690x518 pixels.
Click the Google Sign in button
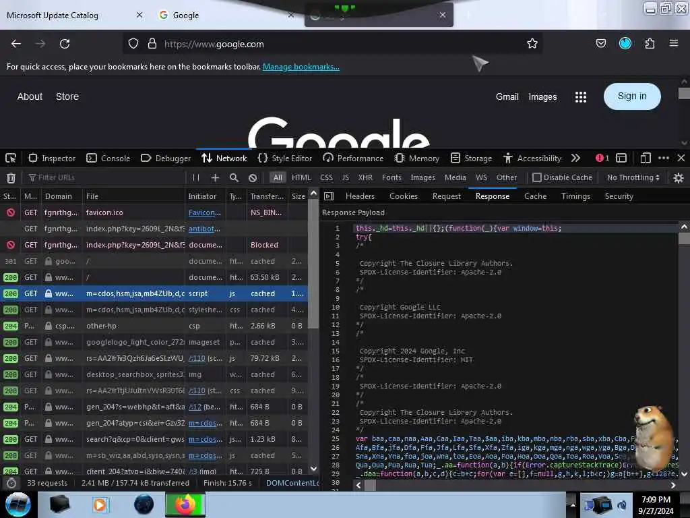(632, 96)
